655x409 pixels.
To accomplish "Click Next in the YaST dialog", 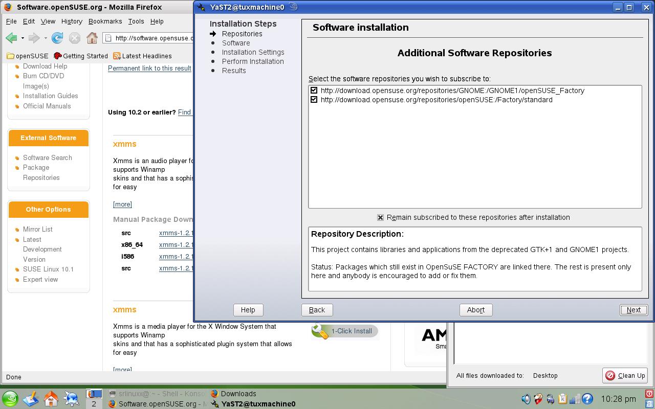I will [634, 310].
